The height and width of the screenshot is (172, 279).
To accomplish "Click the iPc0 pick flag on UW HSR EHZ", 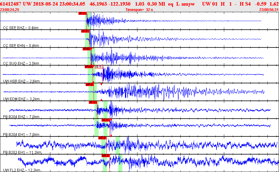I will coord(89,67).
